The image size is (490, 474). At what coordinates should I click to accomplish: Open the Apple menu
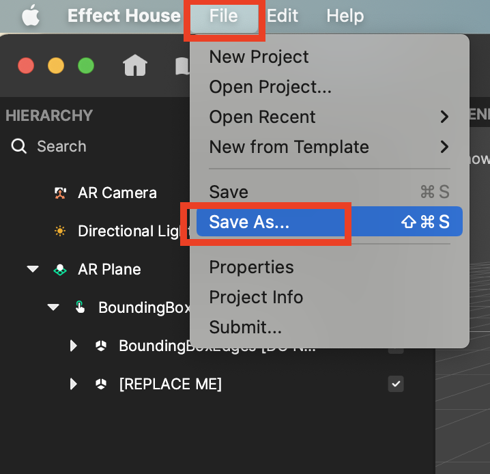30,16
